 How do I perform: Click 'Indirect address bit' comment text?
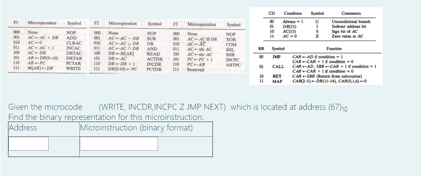349,26
